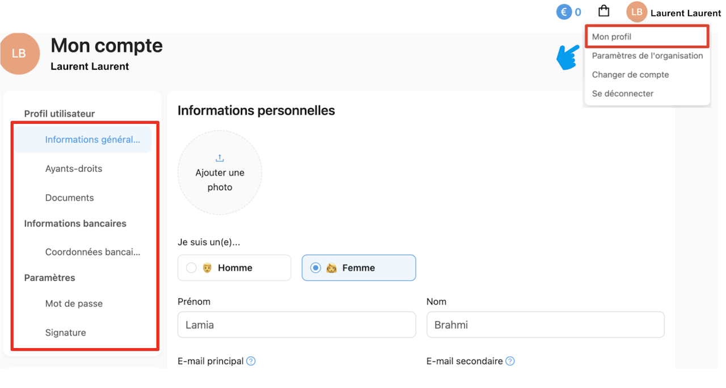726x388 pixels.
Task: Open Informations générales in sidebar
Action: [x=92, y=140]
